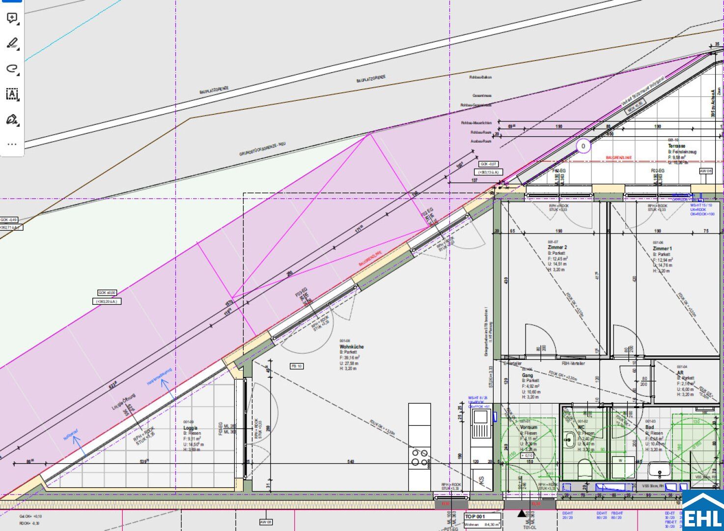Open the Fill and Sign pen tool
Screen dimensions: 724x531
click(x=12, y=120)
